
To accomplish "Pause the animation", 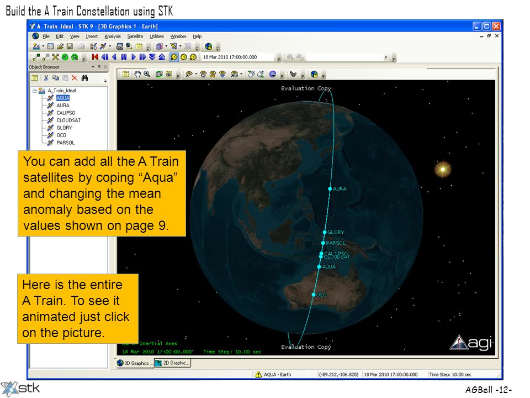I will pos(124,57).
